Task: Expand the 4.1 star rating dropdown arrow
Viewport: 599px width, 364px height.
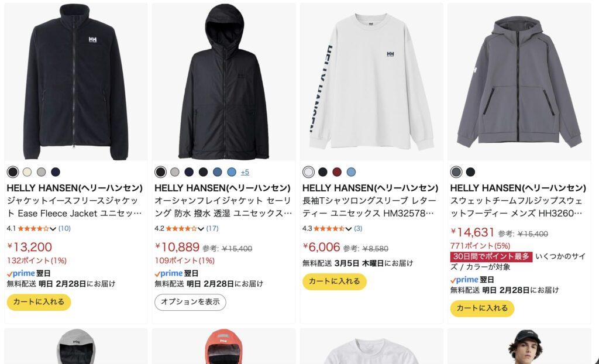Action: (x=53, y=229)
